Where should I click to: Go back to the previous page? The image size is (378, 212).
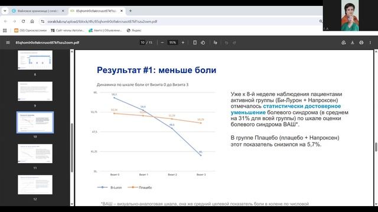pos(5,21)
